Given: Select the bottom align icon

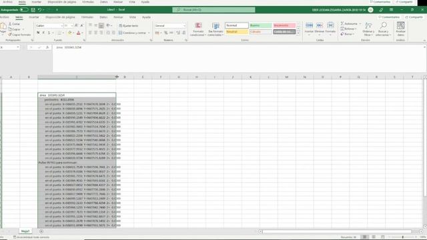Looking at the screenshot, I should (101, 25).
